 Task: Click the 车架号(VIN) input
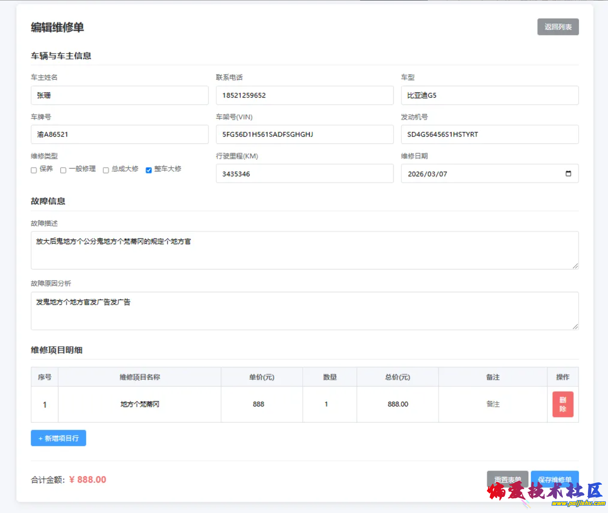[x=304, y=135]
